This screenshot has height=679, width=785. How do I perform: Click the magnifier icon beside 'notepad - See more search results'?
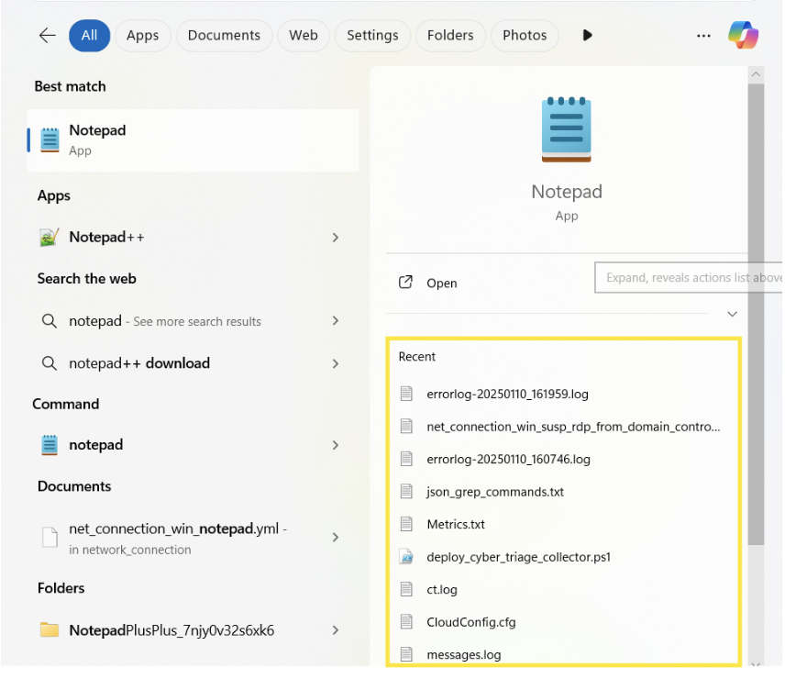50,321
